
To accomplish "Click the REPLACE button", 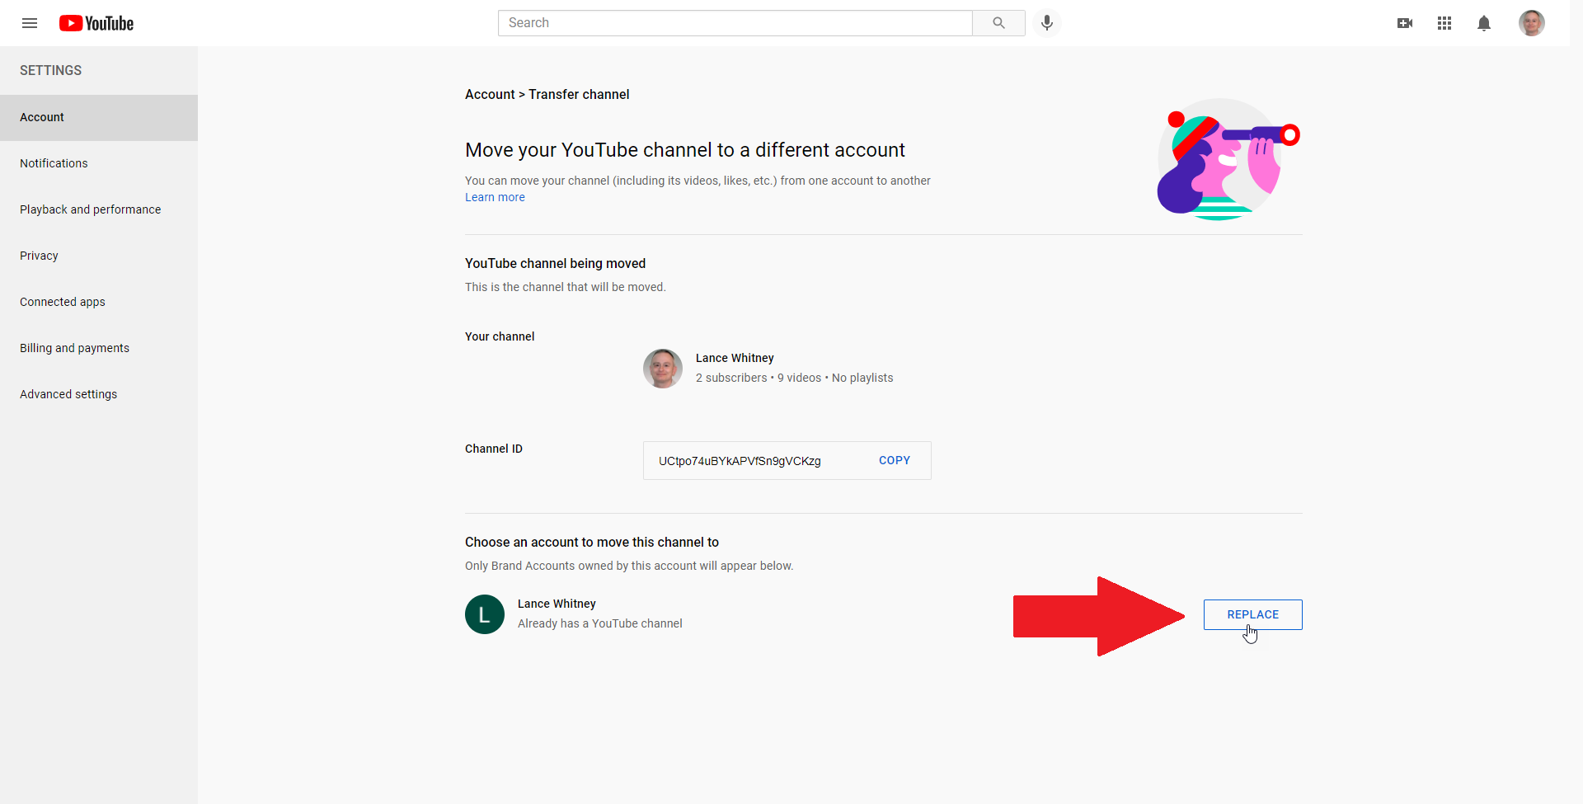I will pyautogui.click(x=1253, y=614).
